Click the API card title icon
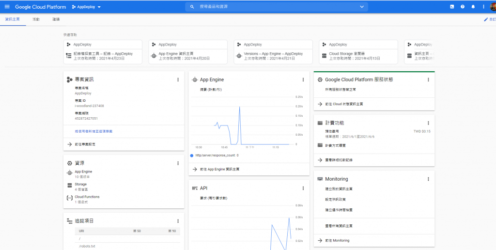 (195, 188)
